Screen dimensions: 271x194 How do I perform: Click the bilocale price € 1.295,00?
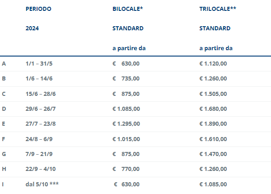pos(126,124)
